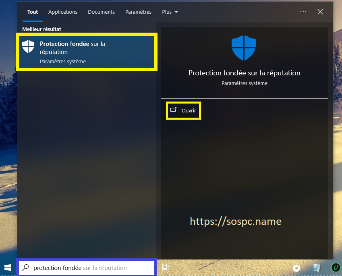Open the Windows Start menu
Image resolution: width=342 pixels, height=276 pixels.
pyautogui.click(x=8, y=268)
